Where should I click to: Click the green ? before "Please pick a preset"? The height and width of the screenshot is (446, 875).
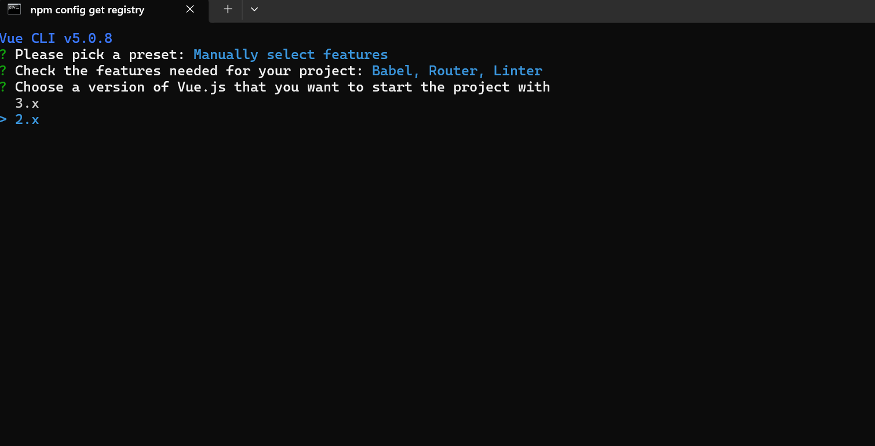pyautogui.click(x=3, y=55)
